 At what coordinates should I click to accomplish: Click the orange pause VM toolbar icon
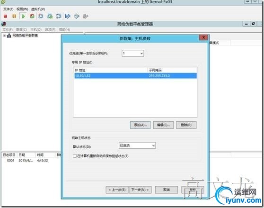click(14, 16)
